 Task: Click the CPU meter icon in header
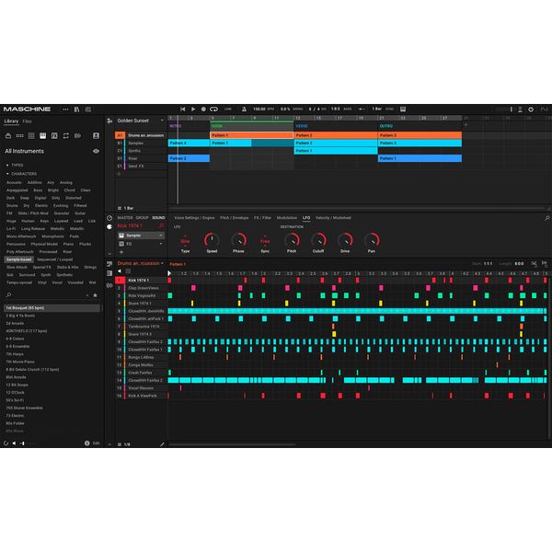[520, 109]
